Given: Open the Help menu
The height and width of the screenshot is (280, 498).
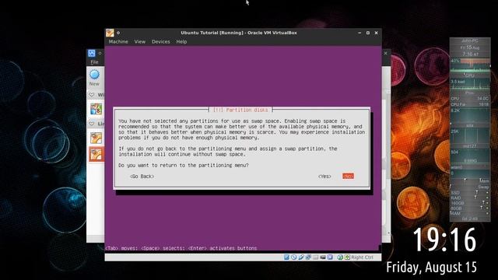Looking at the screenshot, I should tap(181, 41).
